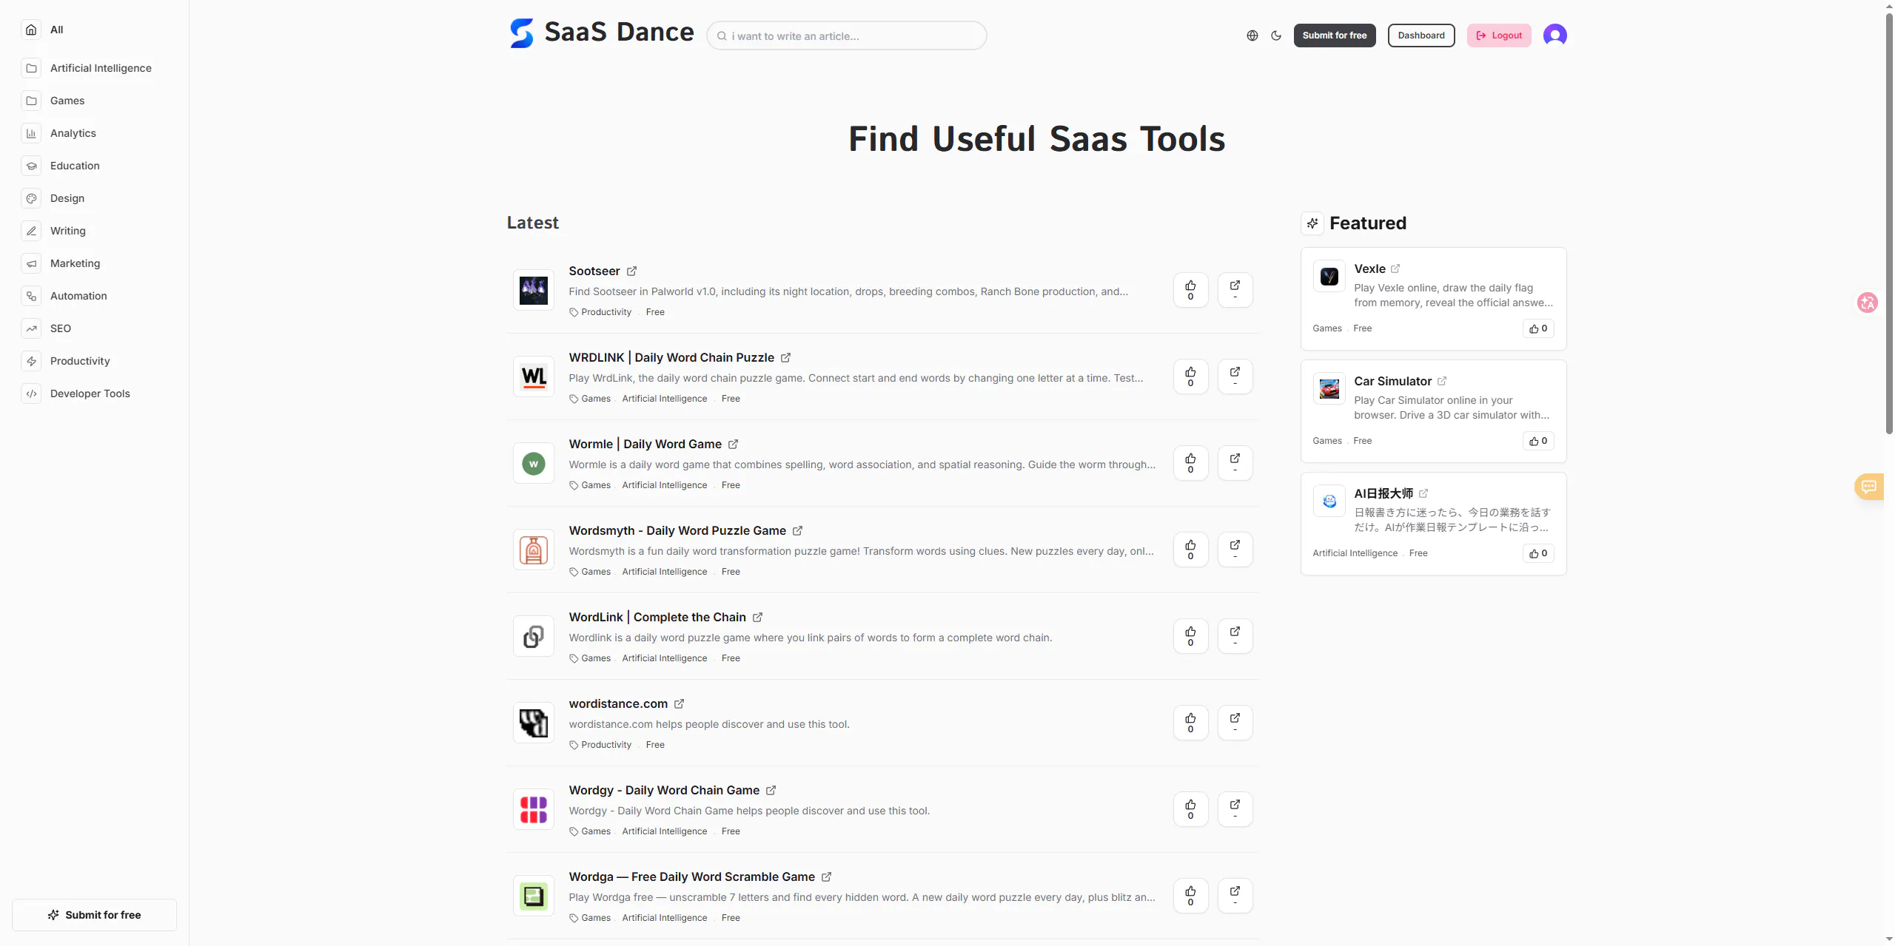Click the page vertical scrollbar thumb
This screenshot has height=946, width=1895.
point(1889,222)
